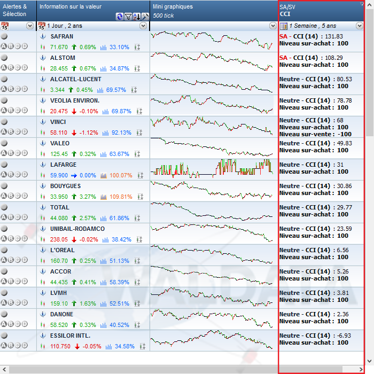Click the range icon at end of ESSILOR row
The height and width of the screenshot is (374, 374).
[143, 346]
